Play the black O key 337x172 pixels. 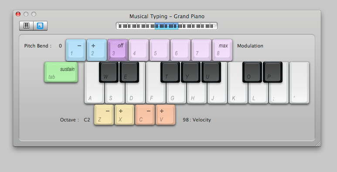(x=252, y=72)
